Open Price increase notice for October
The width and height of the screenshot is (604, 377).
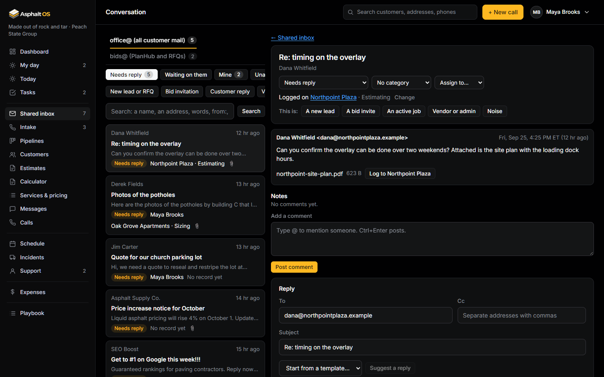pyautogui.click(x=185, y=313)
